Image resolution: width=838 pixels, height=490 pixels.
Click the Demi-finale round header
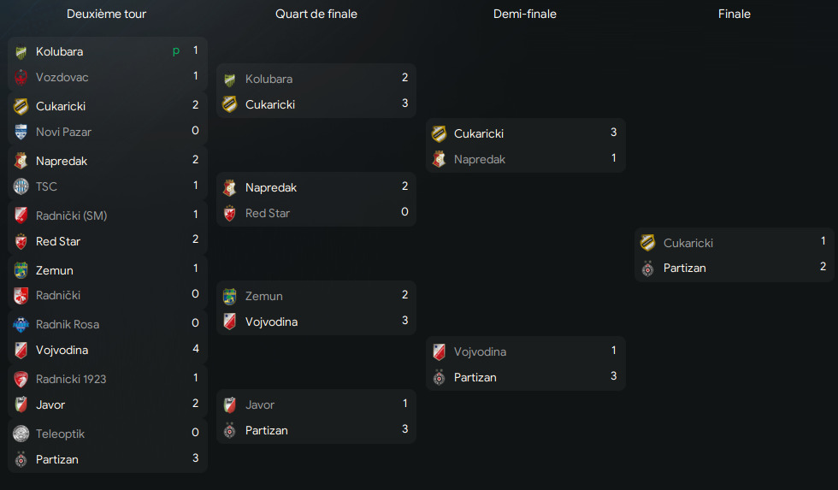[x=525, y=14]
